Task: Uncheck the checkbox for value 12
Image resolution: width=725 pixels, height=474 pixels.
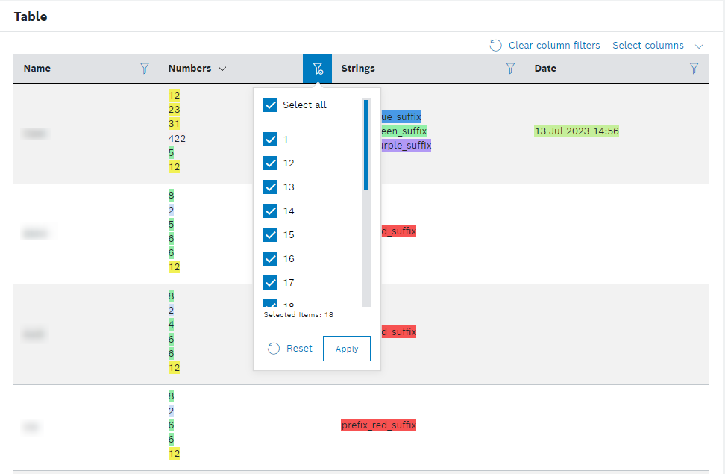Action: pos(271,163)
